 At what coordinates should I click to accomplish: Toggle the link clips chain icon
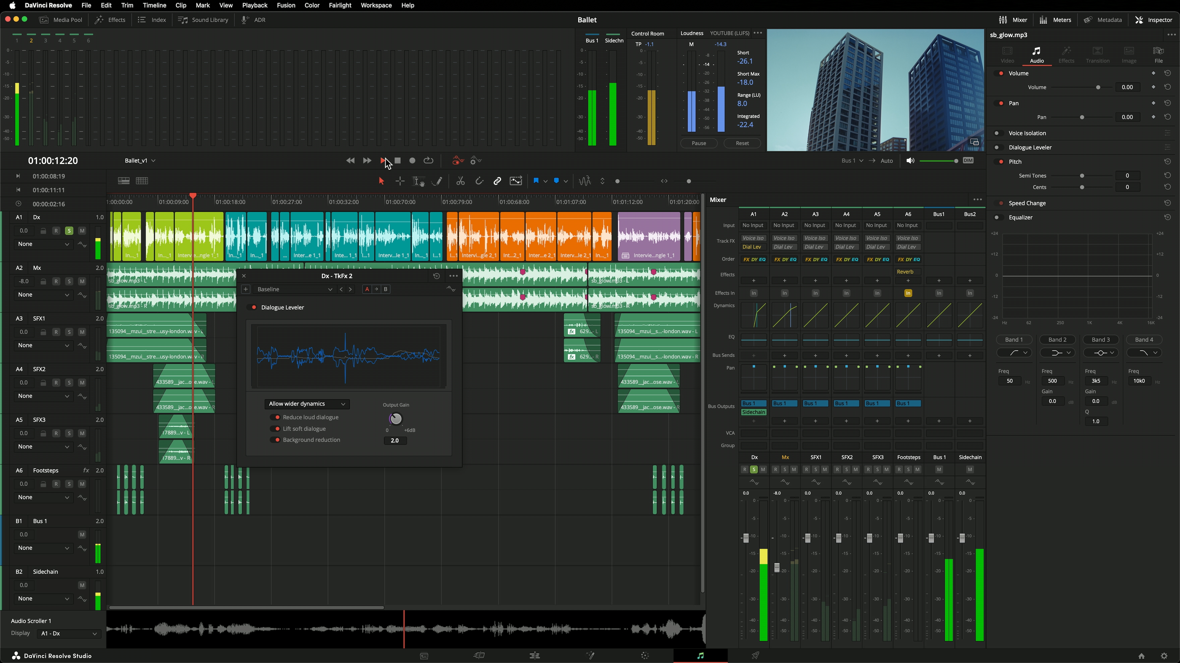(497, 181)
